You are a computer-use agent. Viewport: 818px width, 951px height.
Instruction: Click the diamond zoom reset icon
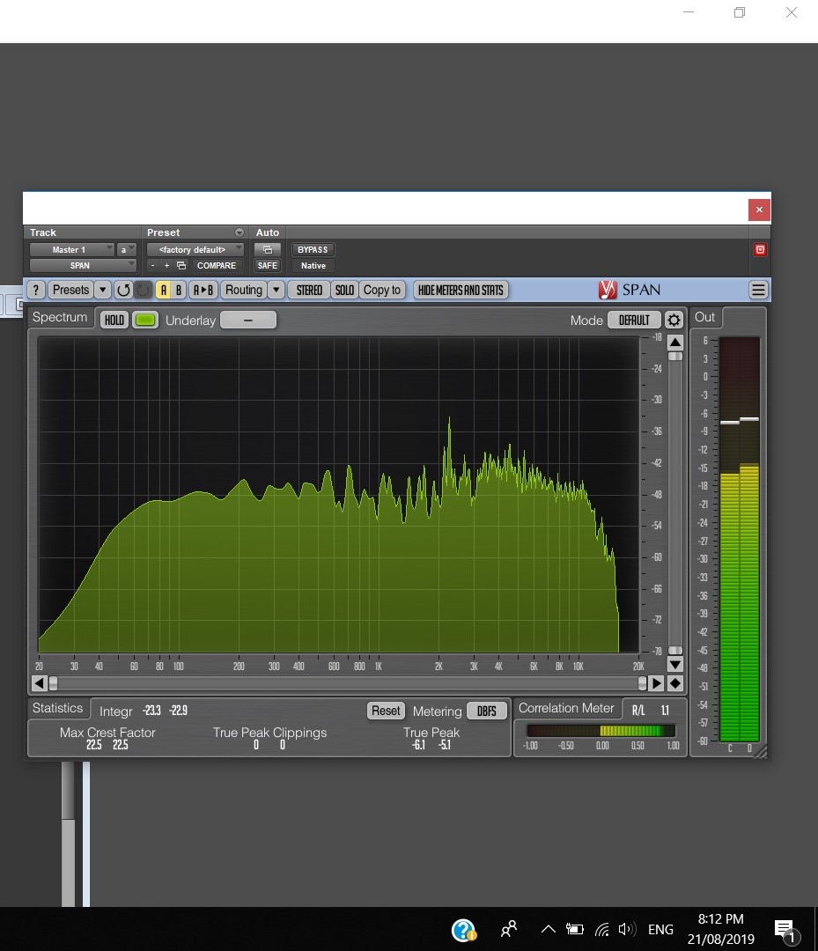coord(675,683)
